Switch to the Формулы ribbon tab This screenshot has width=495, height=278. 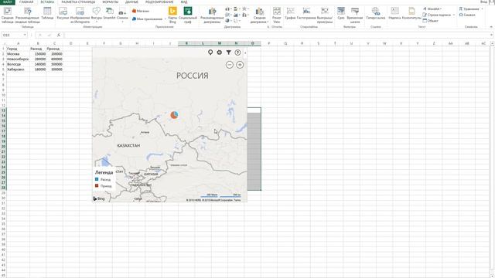point(110,2)
